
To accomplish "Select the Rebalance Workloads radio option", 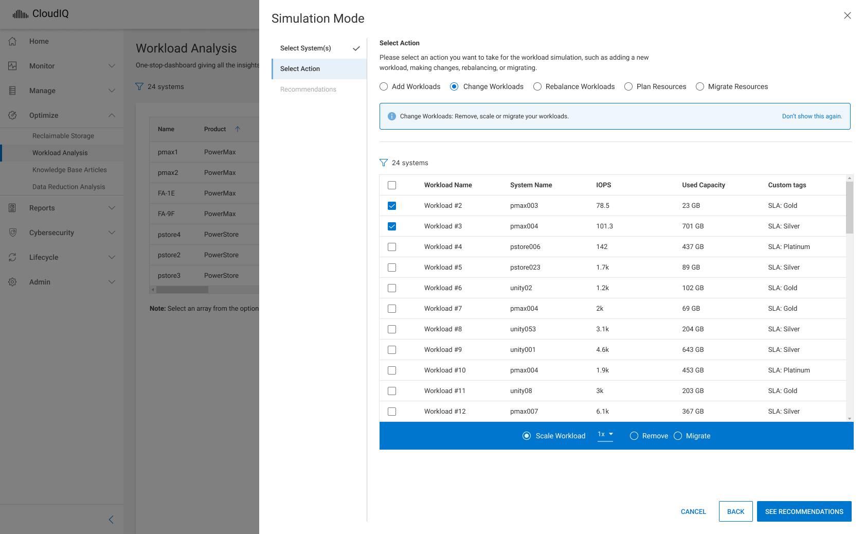I will (537, 86).
